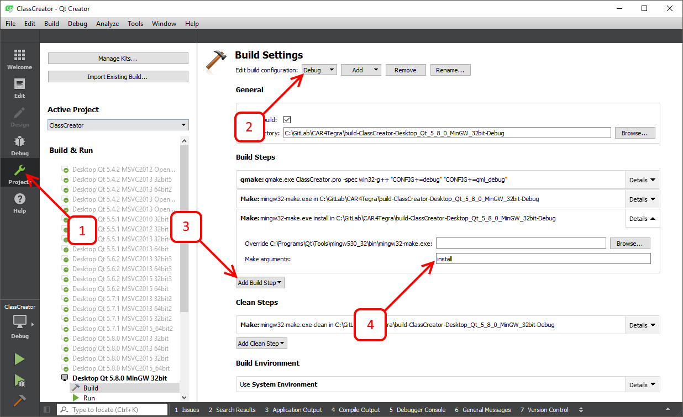
Task: Toggle the Shadow build checkbox
Action: [x=287, y=119]
